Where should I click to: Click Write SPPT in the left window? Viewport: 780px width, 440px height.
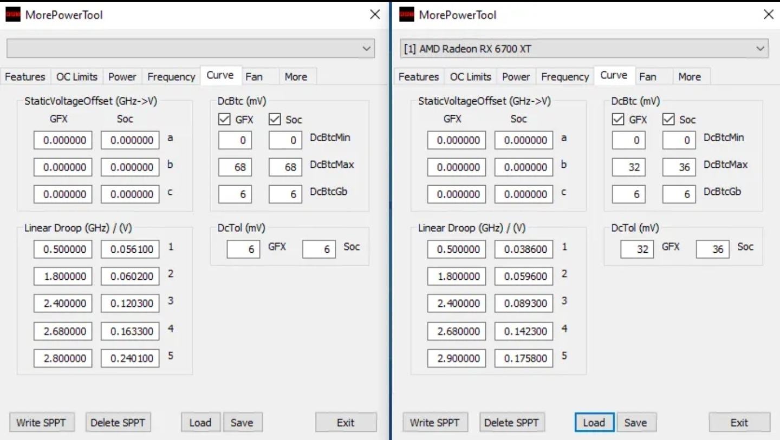tap(42, 423)
